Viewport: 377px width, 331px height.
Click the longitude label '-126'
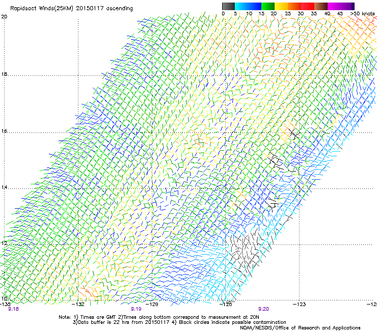point(226,305)
